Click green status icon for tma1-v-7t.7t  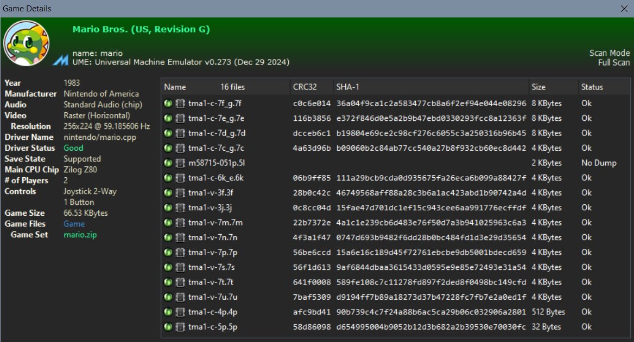coord(168,282)
